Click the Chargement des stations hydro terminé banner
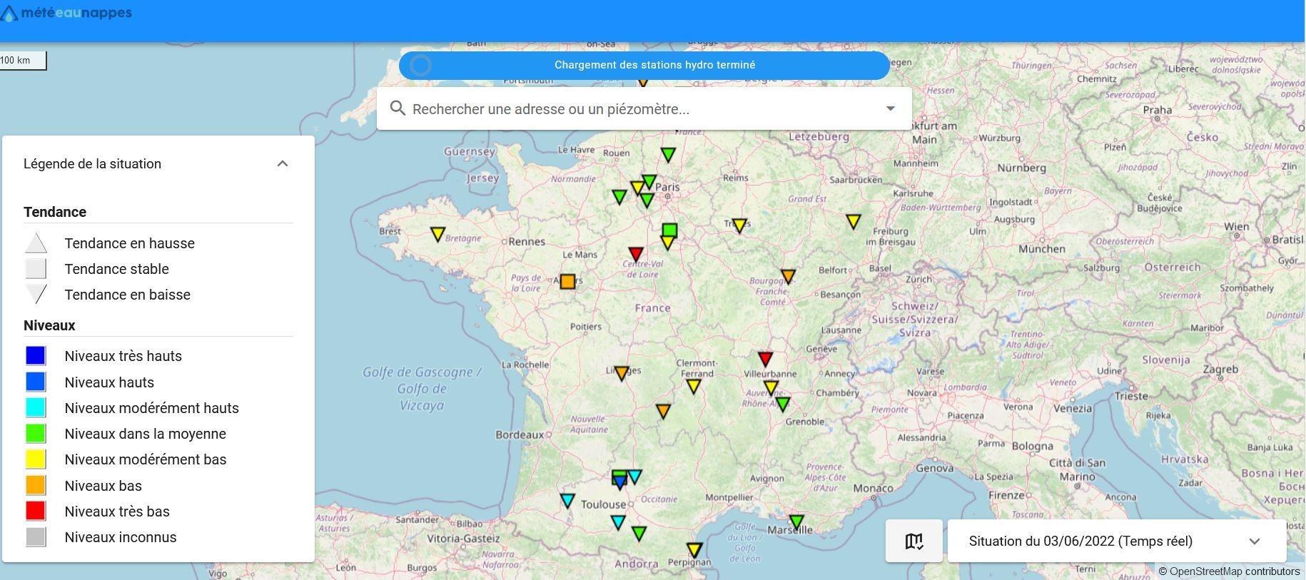This screenshot has width=1306, height=580. tap(644, 65)
